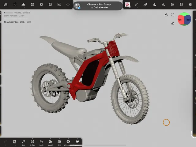Enter full screen viewport mode

pos(173,15)
